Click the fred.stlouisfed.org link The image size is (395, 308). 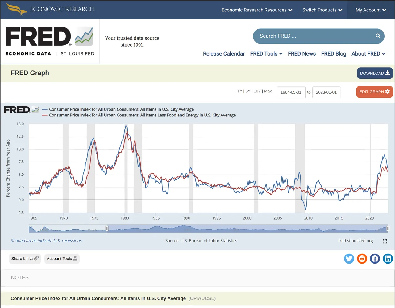point(355,241)
